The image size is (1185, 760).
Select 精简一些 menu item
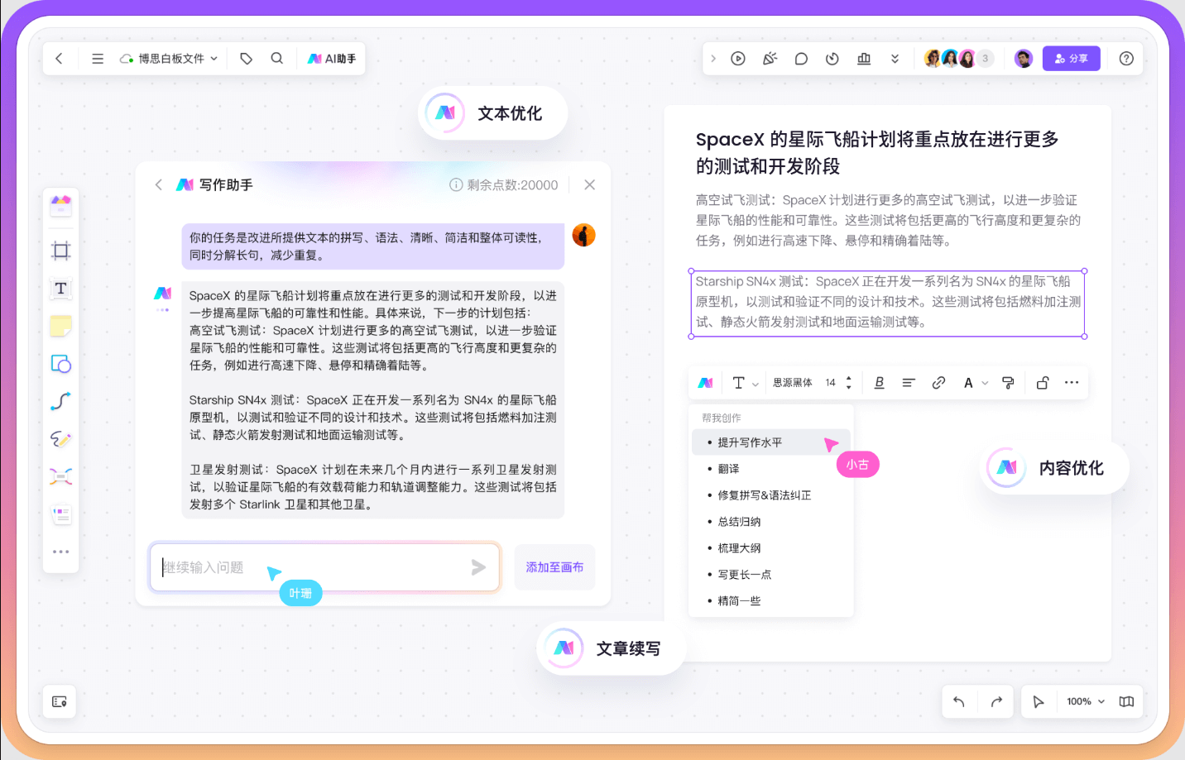[770, 601]
